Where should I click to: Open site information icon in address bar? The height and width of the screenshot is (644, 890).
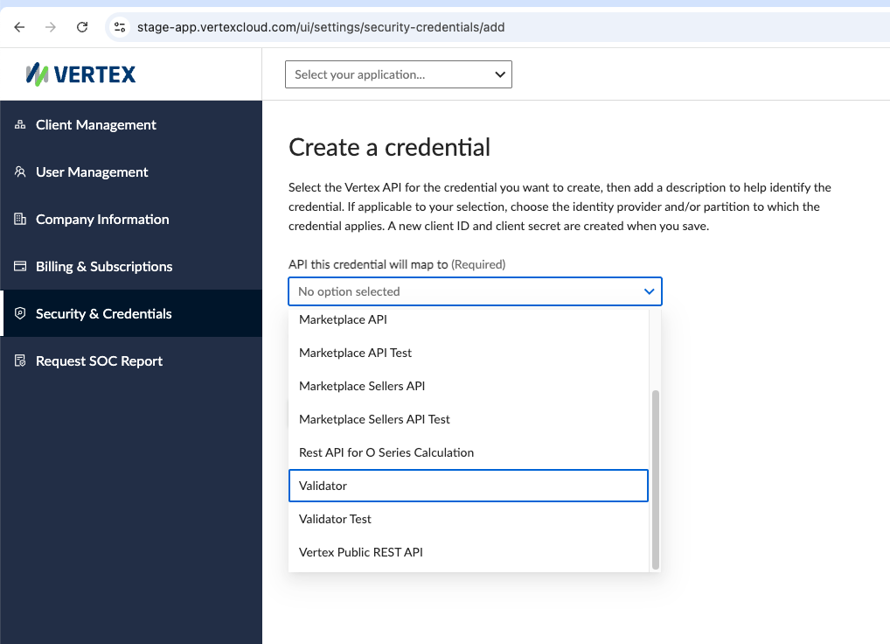coord(120,27)
